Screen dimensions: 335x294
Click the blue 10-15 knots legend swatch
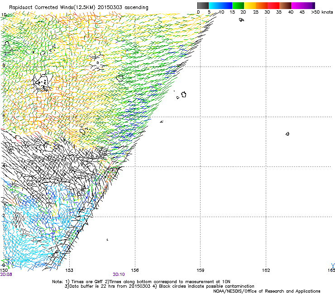[226, 5]
